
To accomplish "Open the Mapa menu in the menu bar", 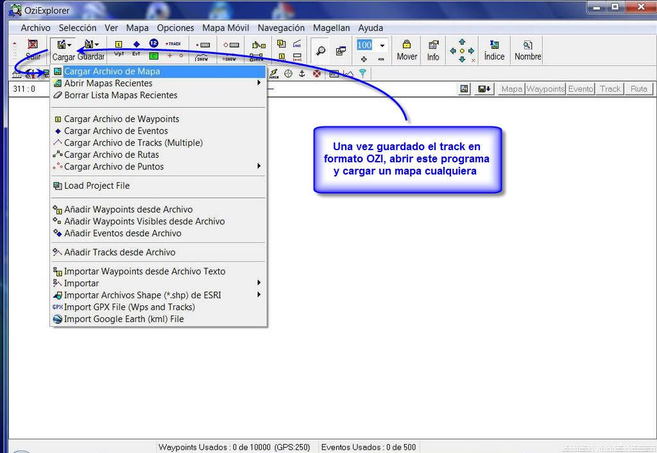I will click(x=137, y=28).
